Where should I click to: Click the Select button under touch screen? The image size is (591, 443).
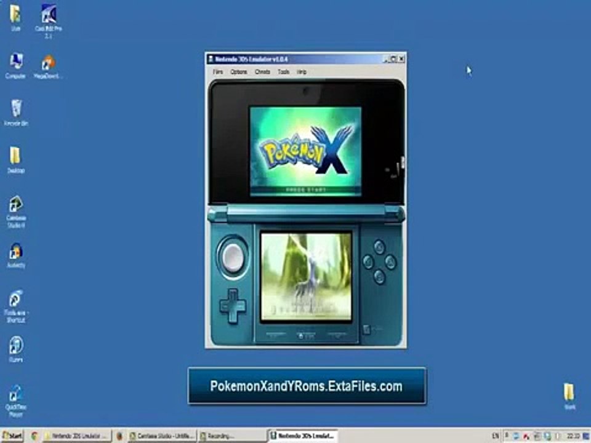[276, 335]
